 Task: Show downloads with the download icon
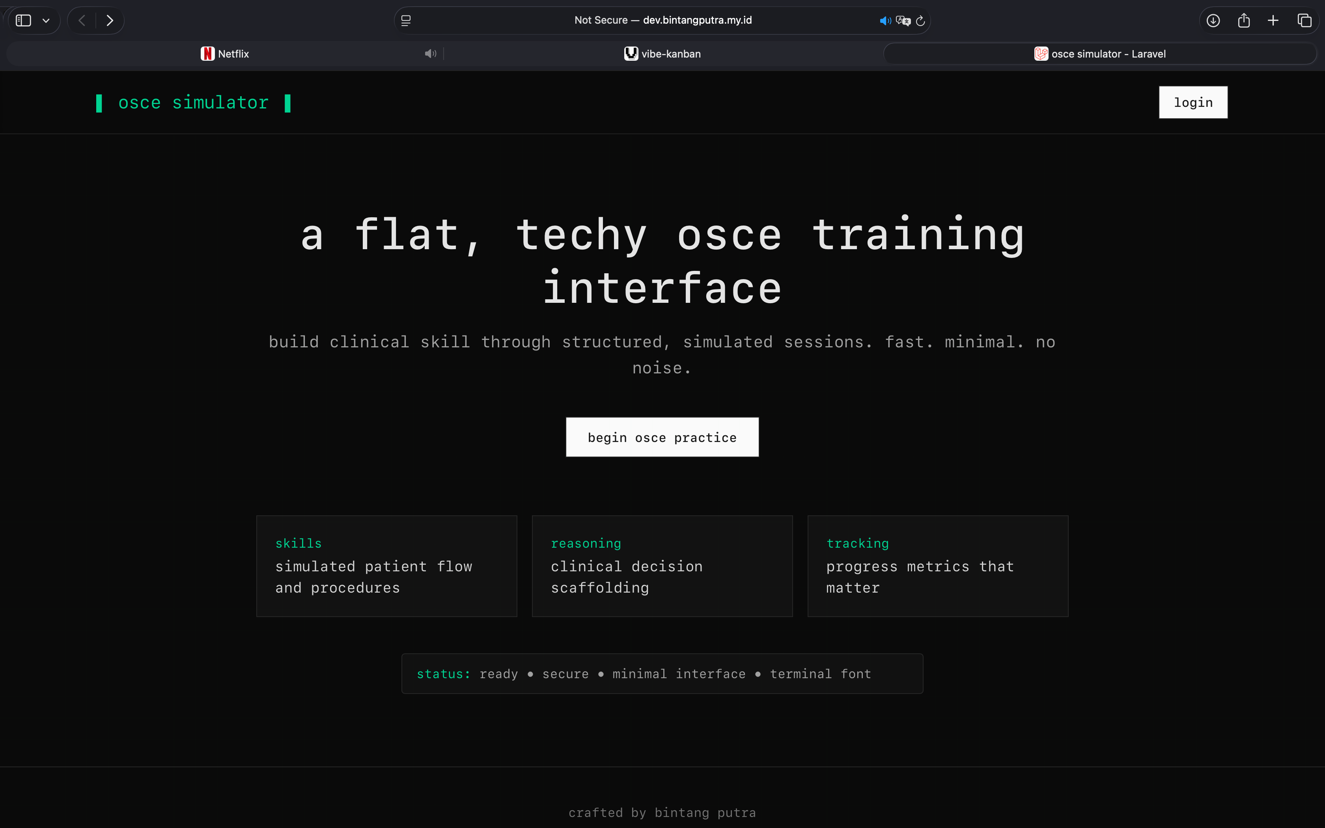(1213, 20)
